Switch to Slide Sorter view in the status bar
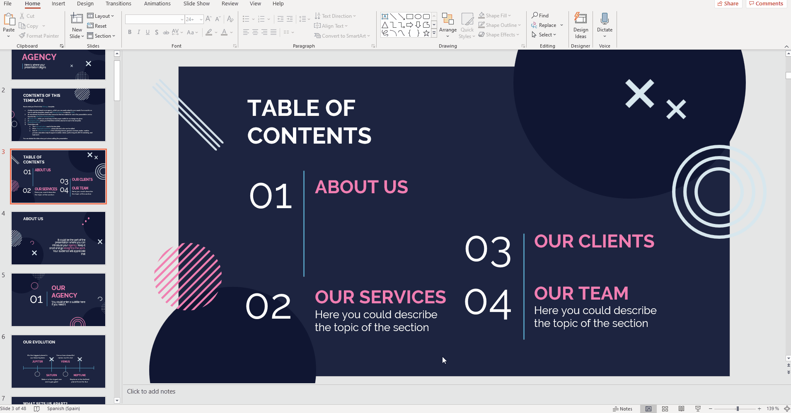Screen dimensions: 791x413 (x=665, y=409)
